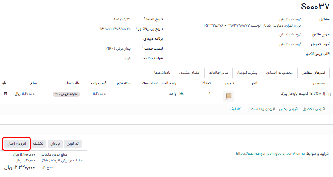The width and height of the screenshot is (333, 177).
Task: Delete the order line with trash icon
Action: (x=5, y=94)
